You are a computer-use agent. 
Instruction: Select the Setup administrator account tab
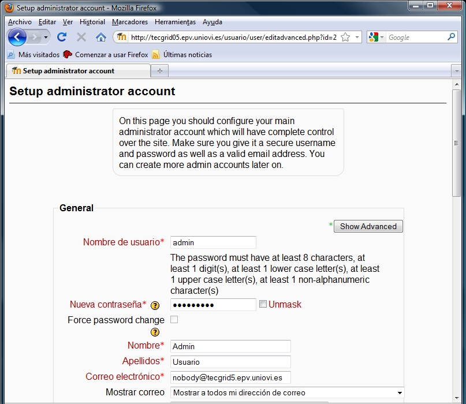click(x=78, y=71)
